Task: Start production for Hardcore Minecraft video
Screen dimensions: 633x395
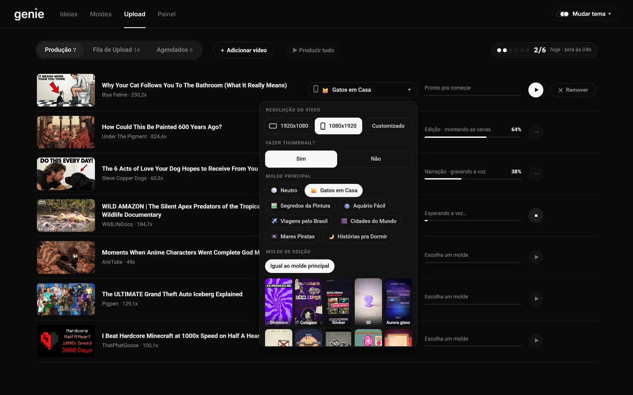Action: 536,341
